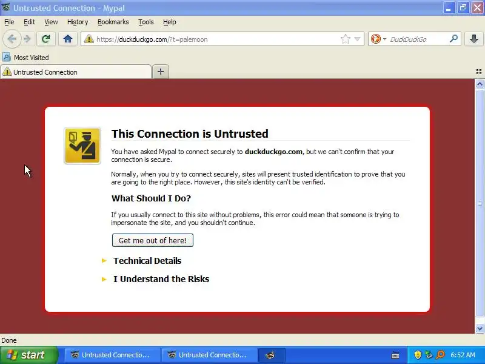
Task: Open the File menu
Action: (x=9, y=22)
